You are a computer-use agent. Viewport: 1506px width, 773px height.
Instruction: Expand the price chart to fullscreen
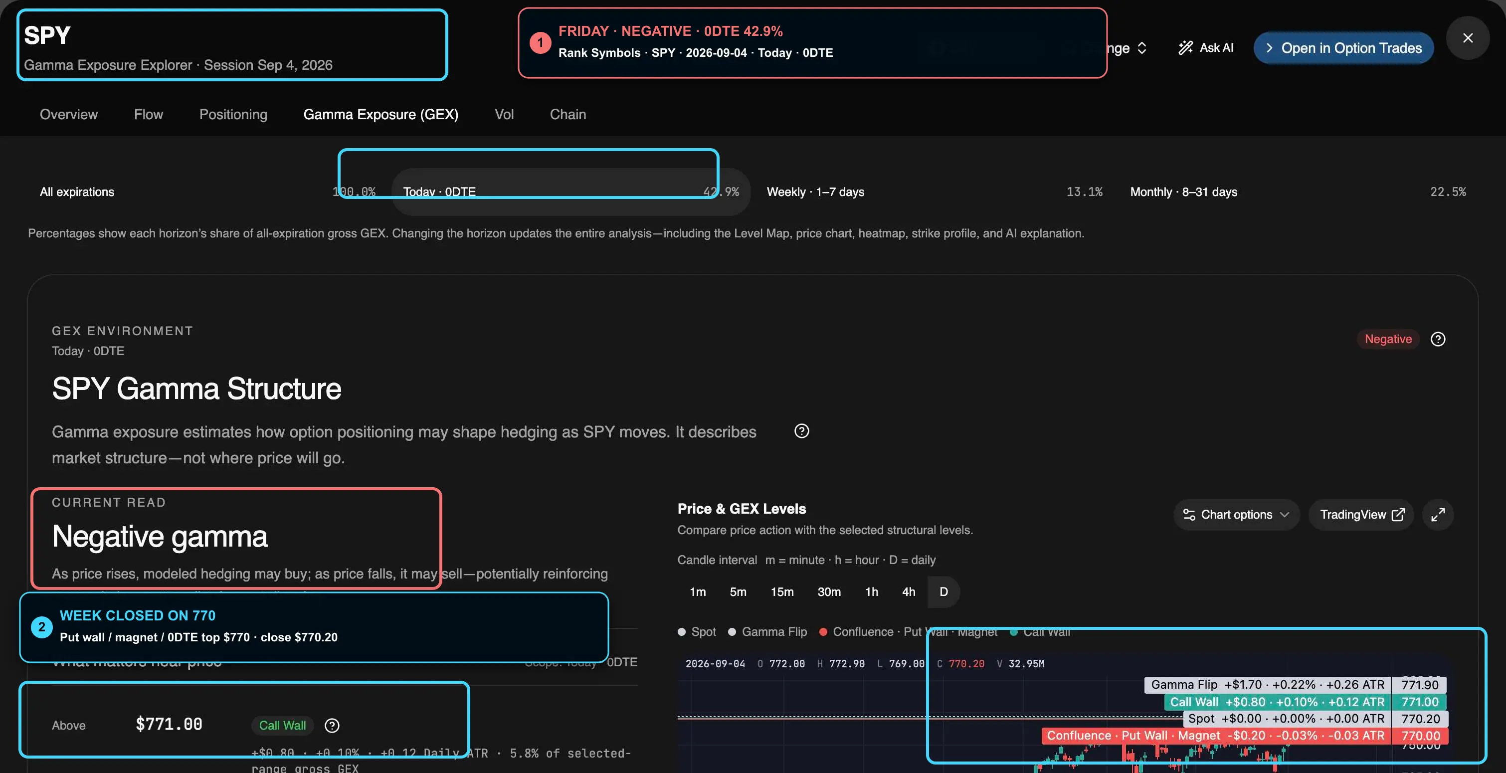(1438, 515)
